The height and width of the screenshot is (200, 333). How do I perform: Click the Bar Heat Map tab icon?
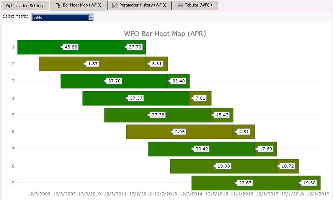click(58, 5)
